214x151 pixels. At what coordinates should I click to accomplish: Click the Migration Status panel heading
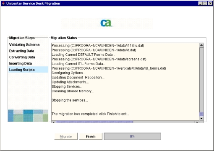coord(64,38)
